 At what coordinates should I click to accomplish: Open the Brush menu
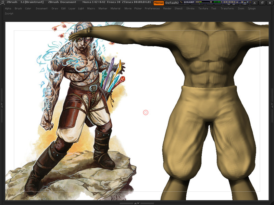(x=18, y=8)
